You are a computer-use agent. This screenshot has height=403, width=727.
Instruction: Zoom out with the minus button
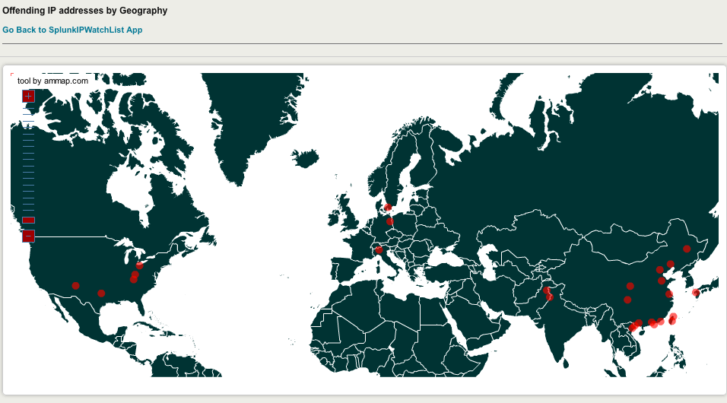pyautogui.click(x=28, y=236)
